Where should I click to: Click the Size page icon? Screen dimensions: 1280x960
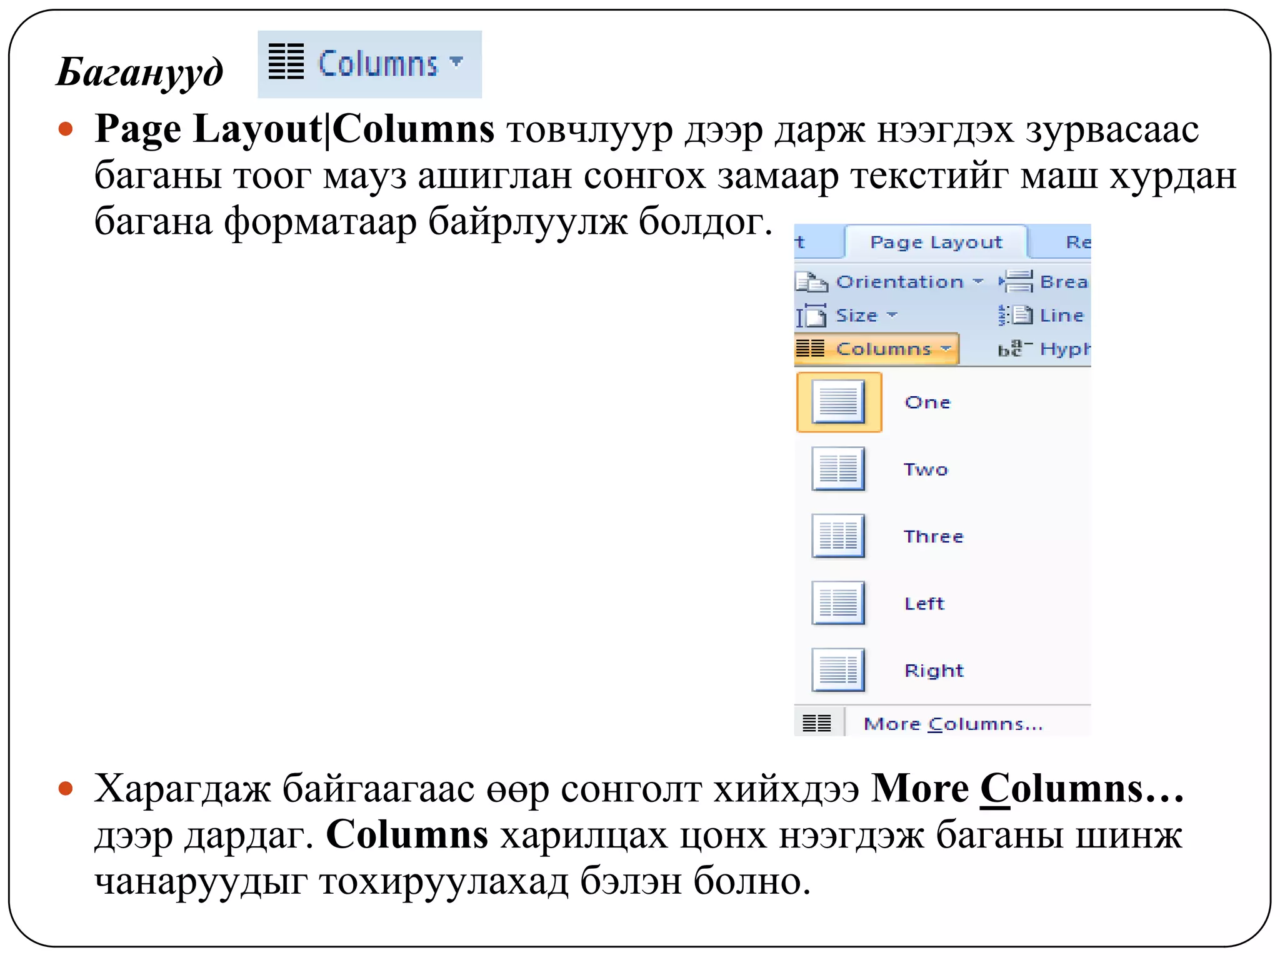[811, 315]
